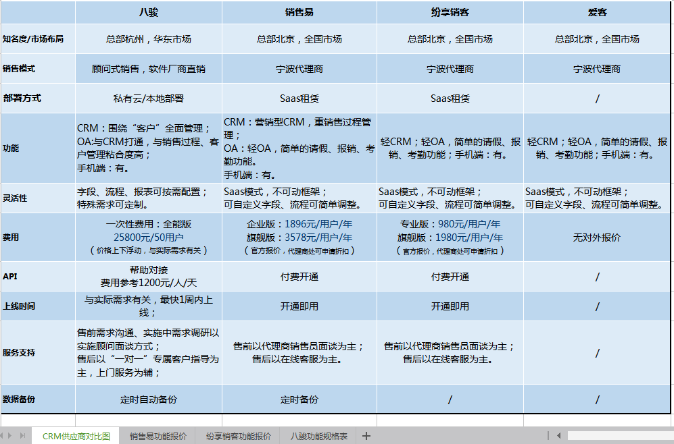The width and height of the screenshot is (674, 444).
Task: Click the horizontal scrollbar track
Action: coord(621,436)
